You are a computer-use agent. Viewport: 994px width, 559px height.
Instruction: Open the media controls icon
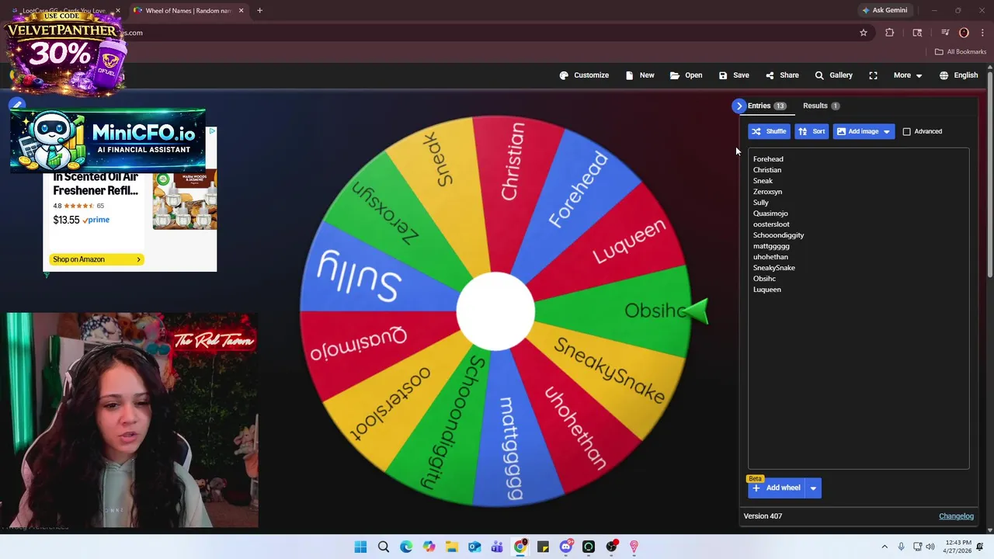(945, 33)
